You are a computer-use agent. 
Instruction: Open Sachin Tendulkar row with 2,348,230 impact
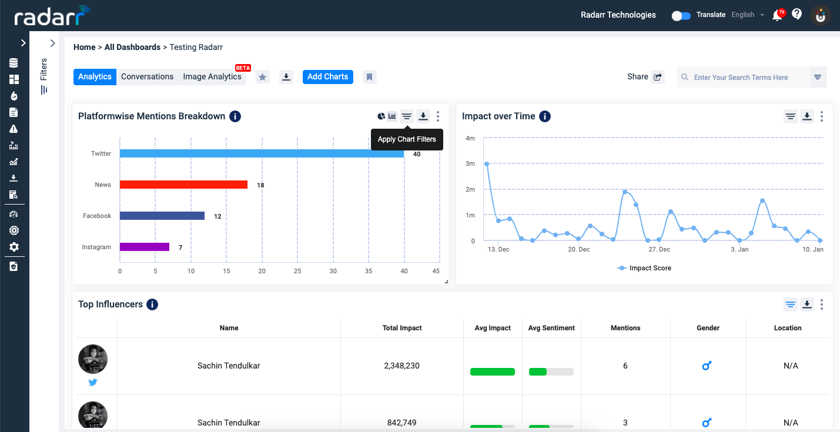point(453,366)
